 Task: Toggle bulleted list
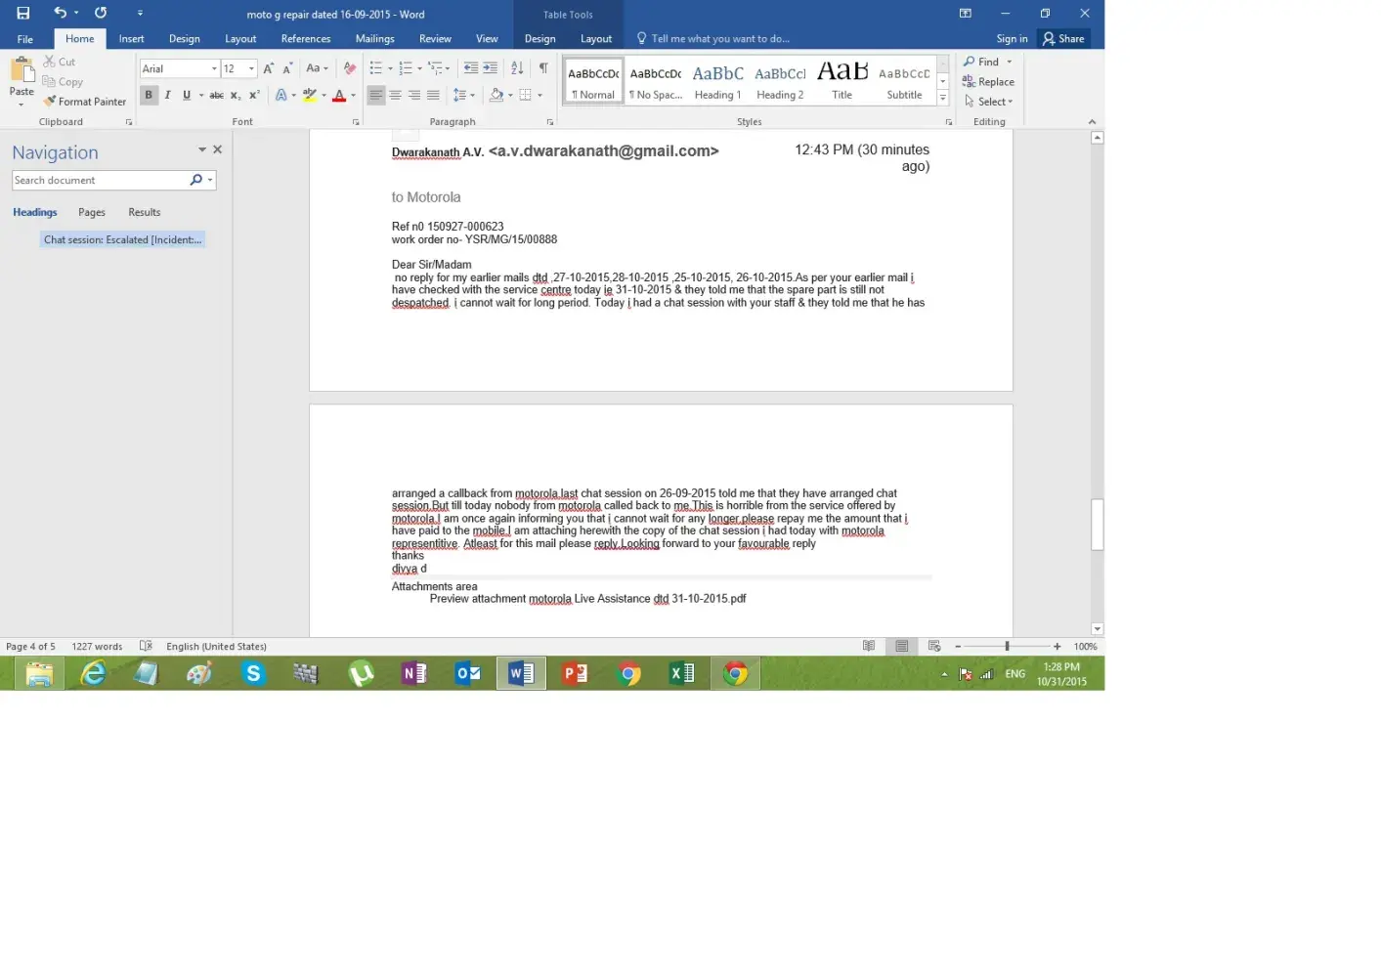coord(376,68)
